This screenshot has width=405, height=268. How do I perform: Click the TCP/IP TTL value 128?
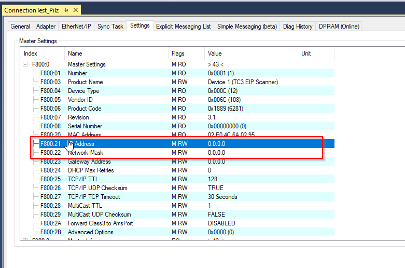213,179
